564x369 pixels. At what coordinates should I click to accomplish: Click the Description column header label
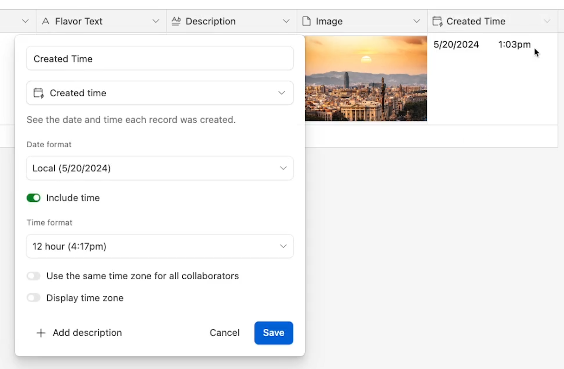[x=211, y=21]
